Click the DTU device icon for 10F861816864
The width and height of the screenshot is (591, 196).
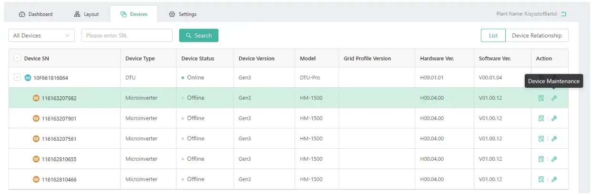(28, 78)
